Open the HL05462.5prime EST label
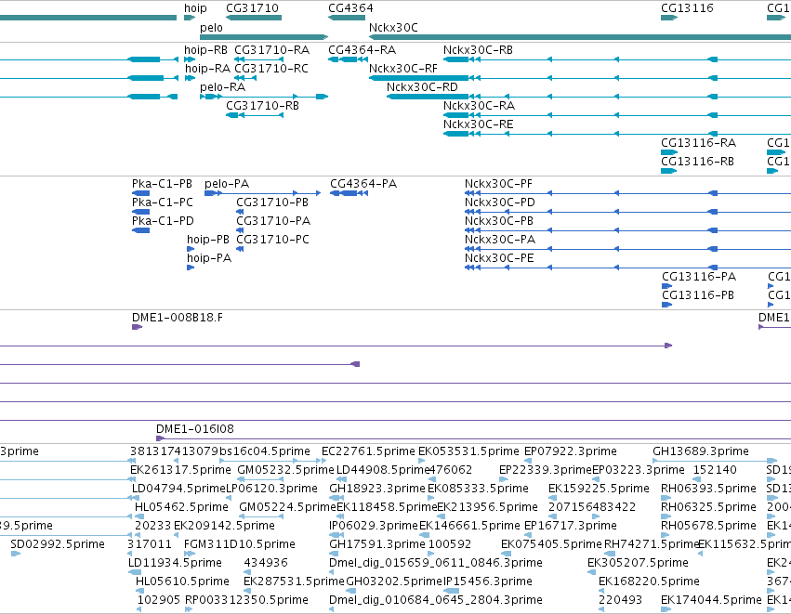Image resolution: width=791 pixels, height=614 pixels. coord(181,507)
